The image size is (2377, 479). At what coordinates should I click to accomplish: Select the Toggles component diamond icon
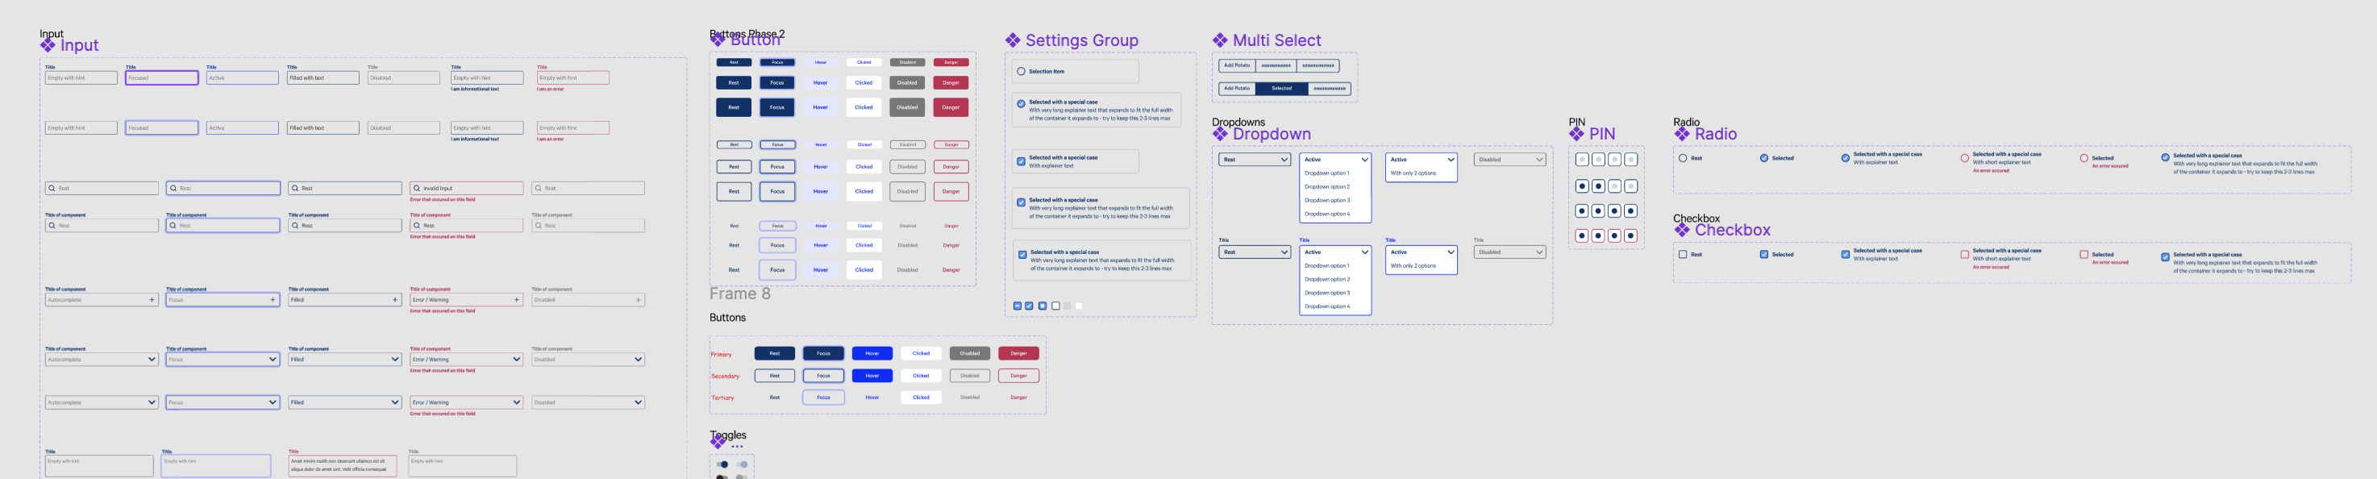point(718,442)
